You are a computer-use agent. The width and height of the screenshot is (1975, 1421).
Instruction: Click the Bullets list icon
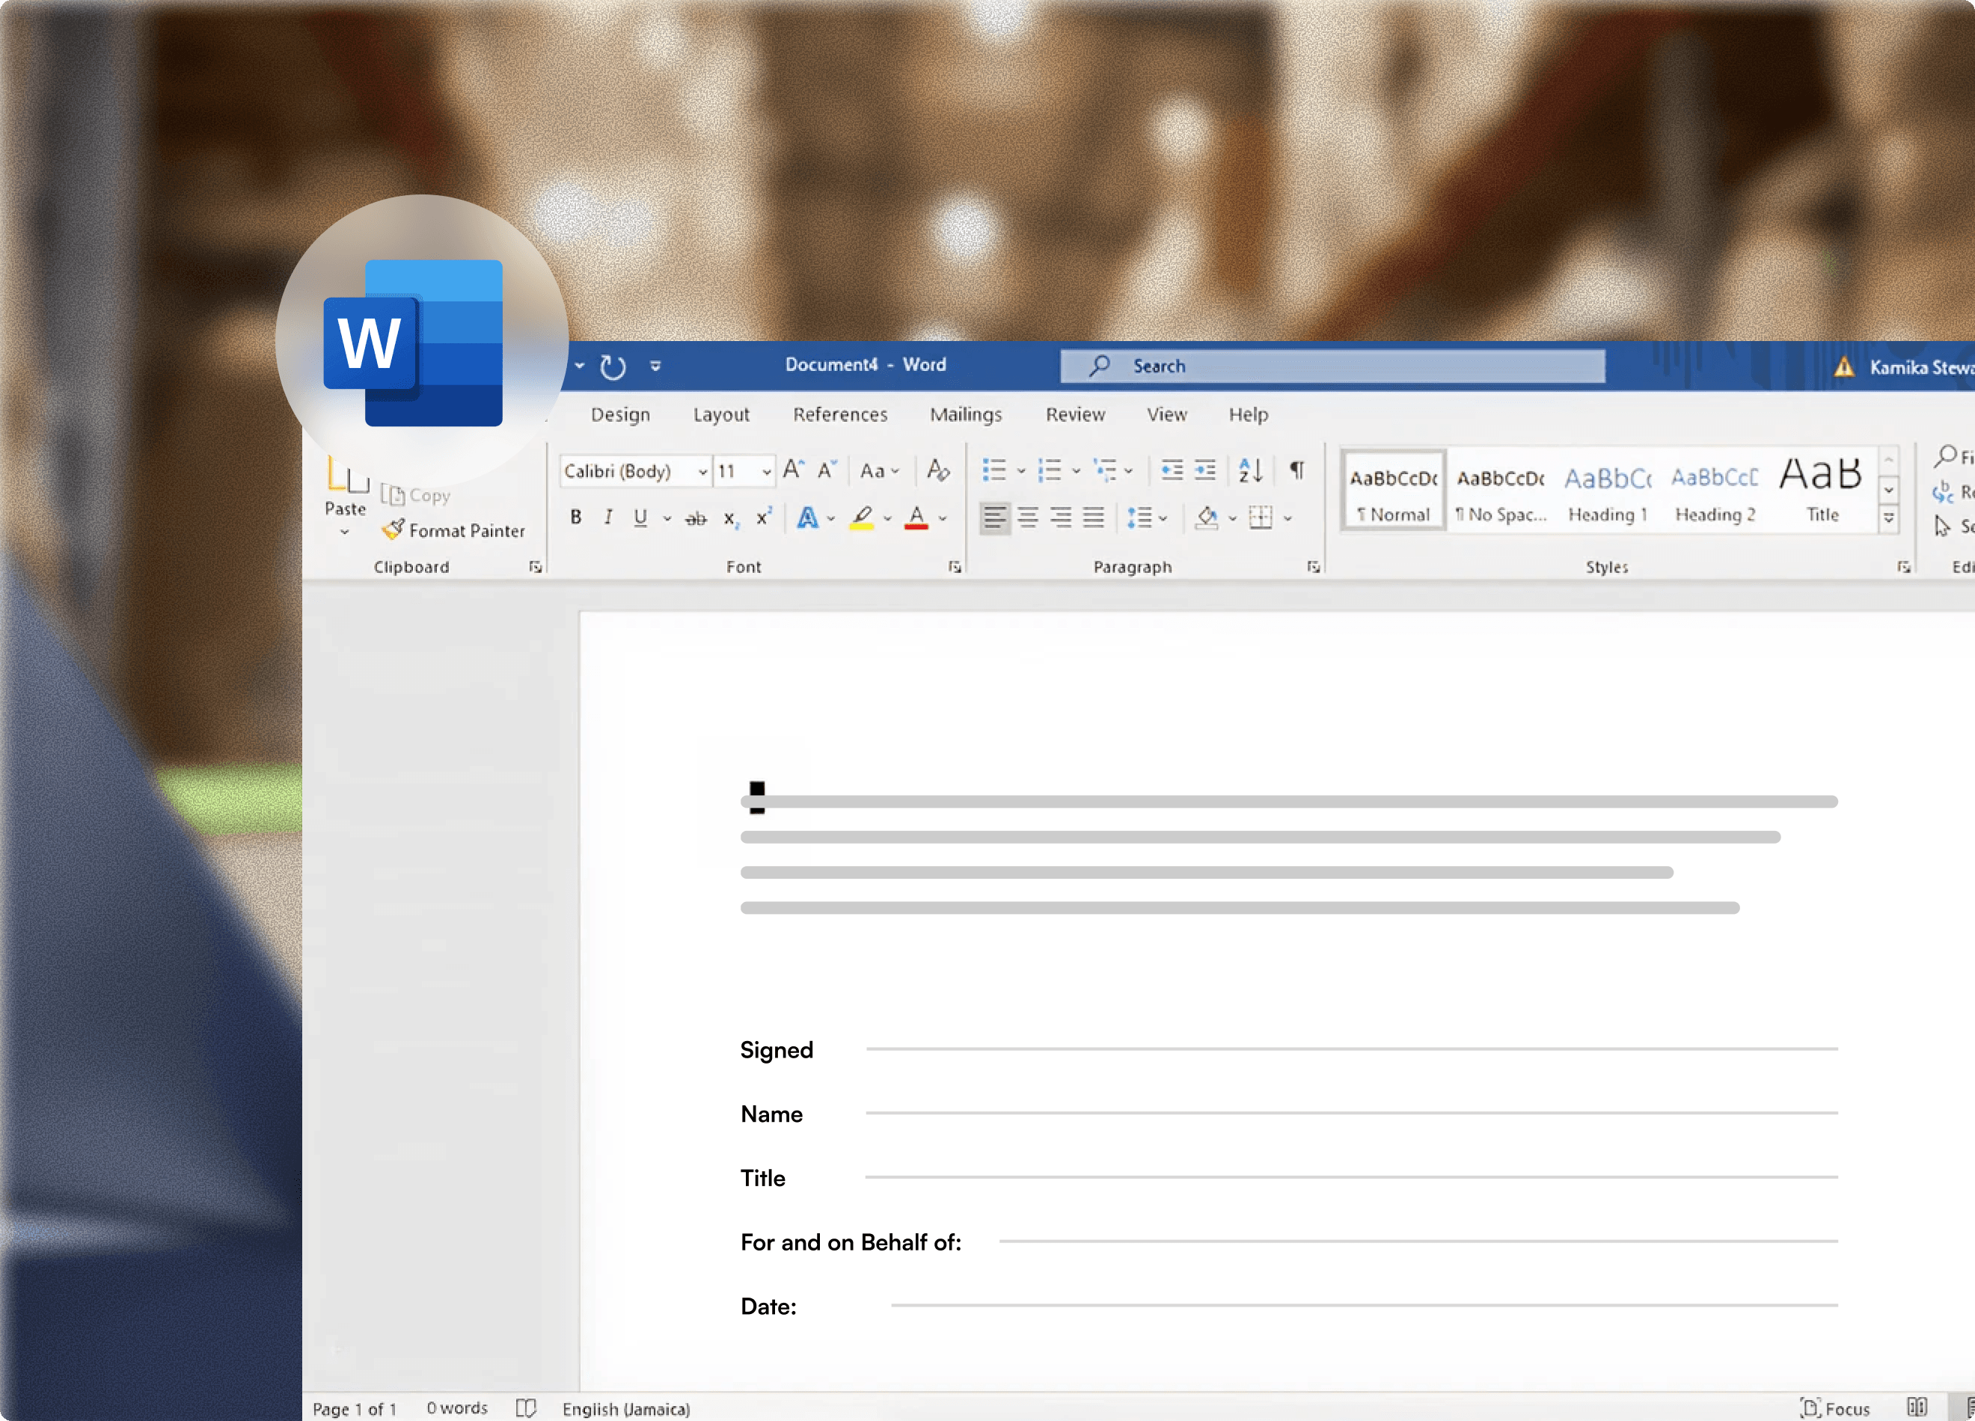[994, 470]
